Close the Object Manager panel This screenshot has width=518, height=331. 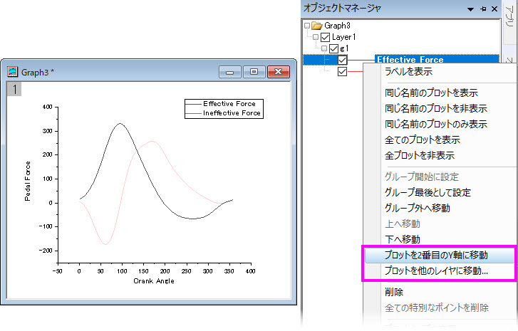click(x=494, y=9)
